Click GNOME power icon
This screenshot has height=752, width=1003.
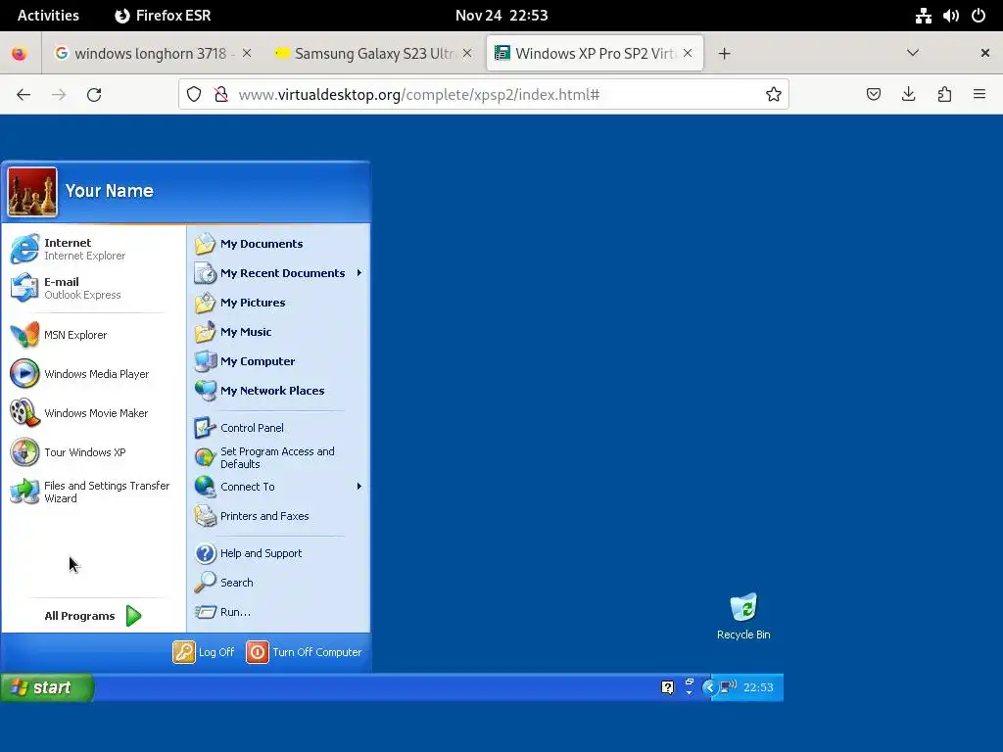(979, 16)
